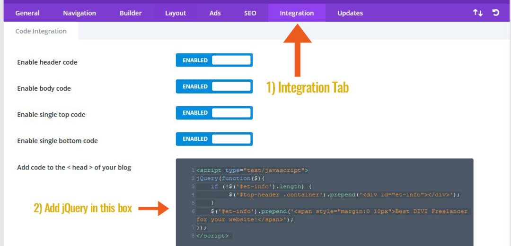Image resolution: width=511 pixels, height=246 pixels.
Task: Select the Integration tab
Action: point(297,13)
